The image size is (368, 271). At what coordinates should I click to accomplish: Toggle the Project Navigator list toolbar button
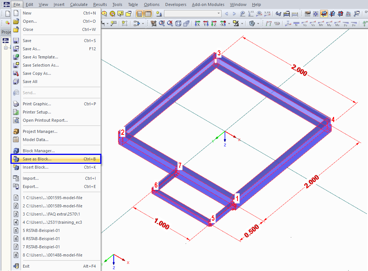(x=140, y=14)
